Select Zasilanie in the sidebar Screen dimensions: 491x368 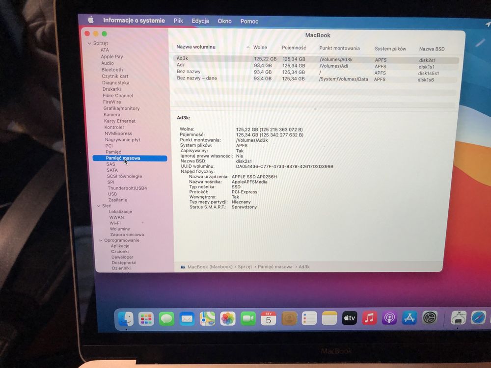click(x=118, y=200)
